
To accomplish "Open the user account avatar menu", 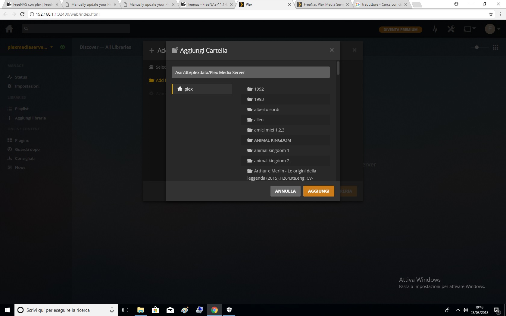I will click(x=492, y=29).
